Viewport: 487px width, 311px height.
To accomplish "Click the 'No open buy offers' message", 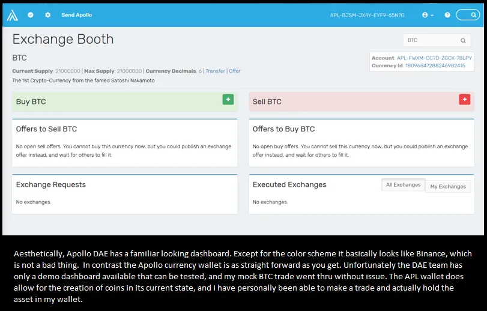I will pyautogui.click(x=360, y=151).
